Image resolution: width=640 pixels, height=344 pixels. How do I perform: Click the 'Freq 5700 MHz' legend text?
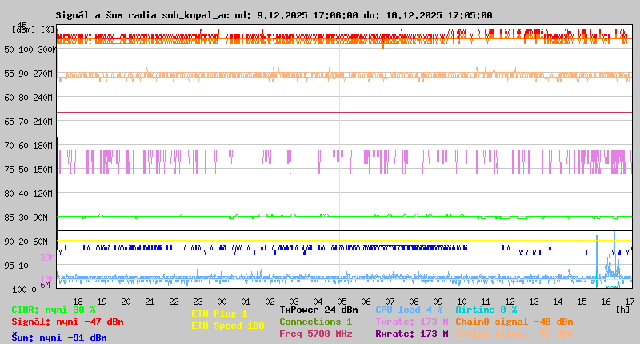point(316,334)
